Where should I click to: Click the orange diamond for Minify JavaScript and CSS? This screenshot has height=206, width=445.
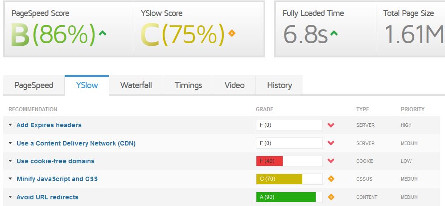331,179
